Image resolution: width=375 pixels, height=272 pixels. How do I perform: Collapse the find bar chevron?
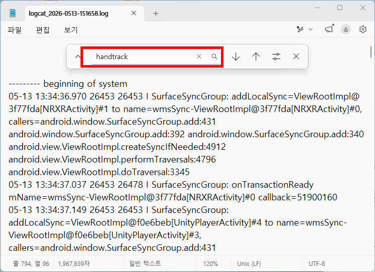[x=78, y=57]
